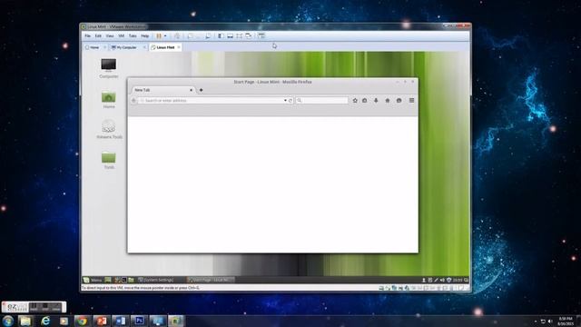The height and width of the screenshot is (327, 581).
Task: Open the VMware View menu
Action: [x=110, y=36]
